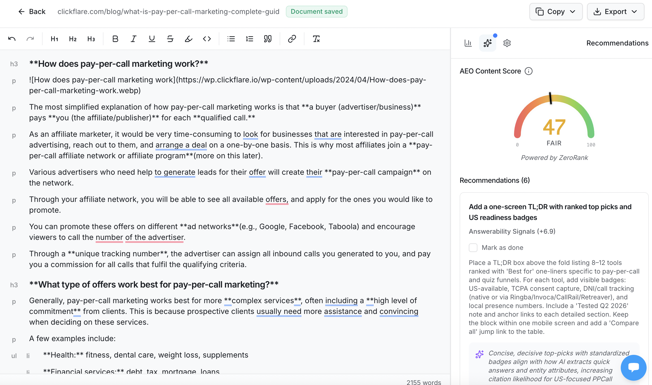Clear text formatting
Screen dimensions: 652x385
pyautogui.click(x=316, y=39)
